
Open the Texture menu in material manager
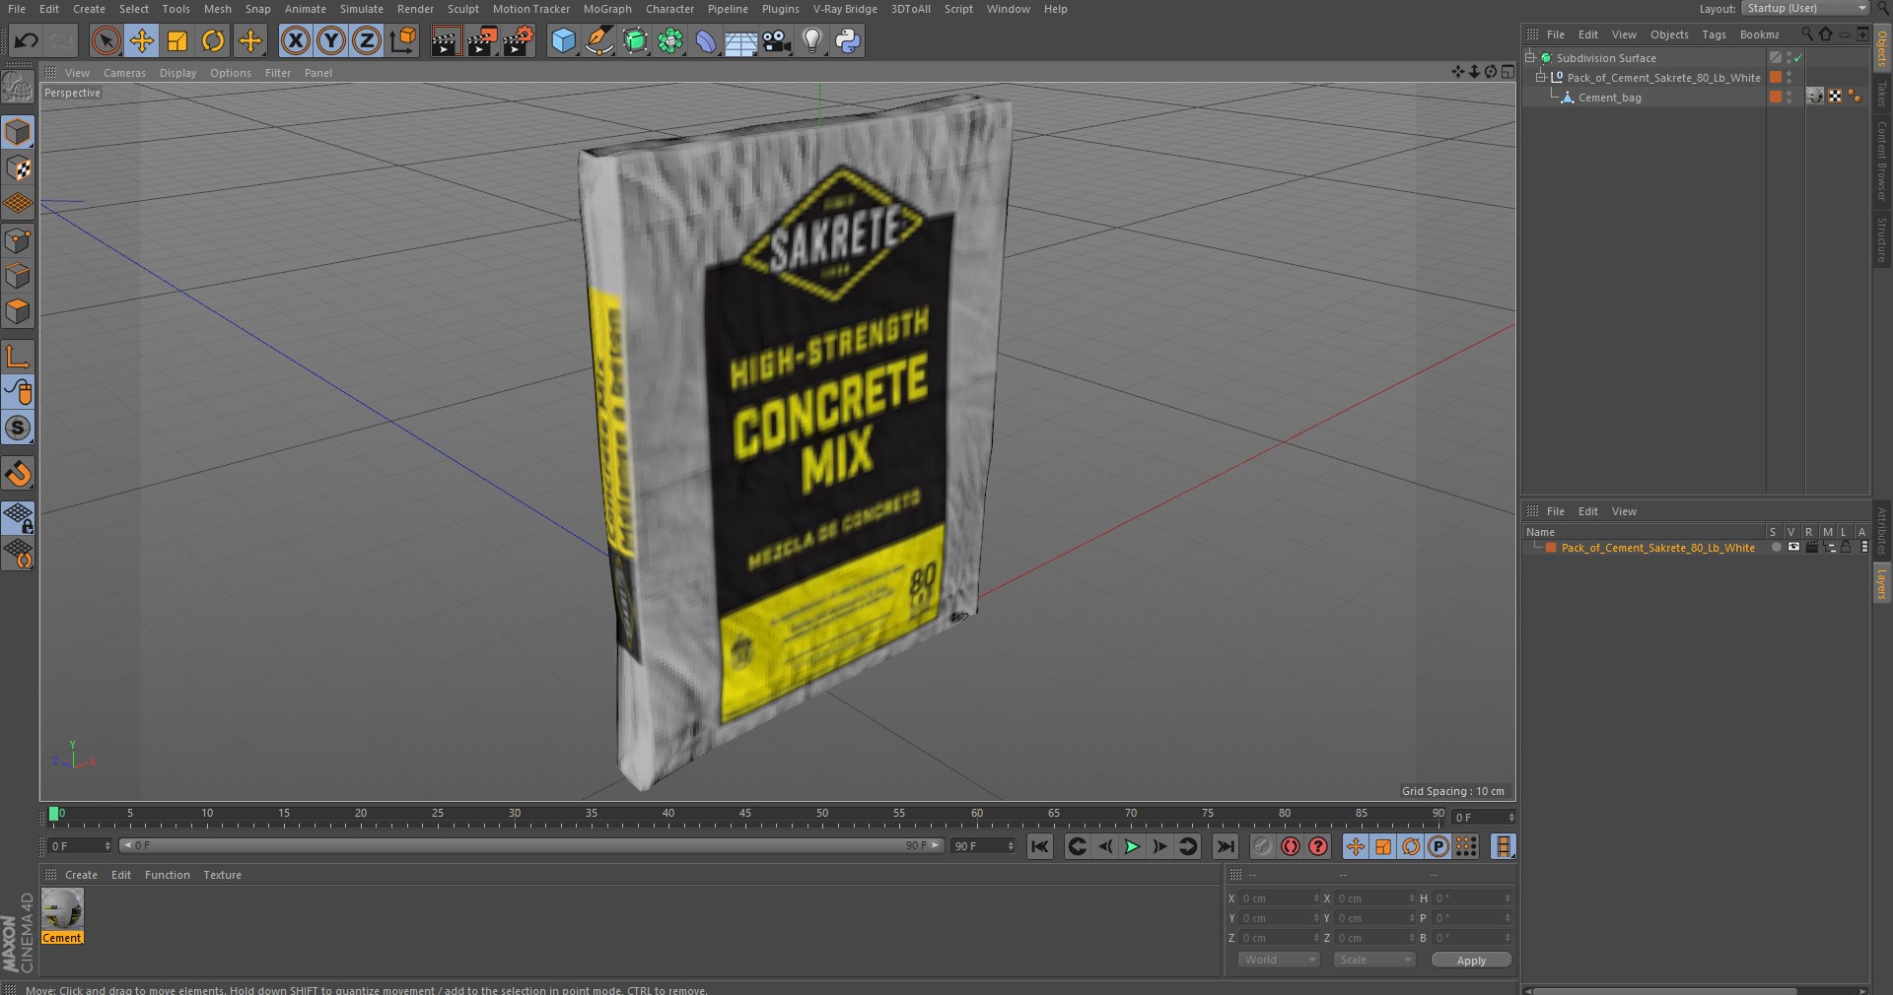tap(222, 875)
